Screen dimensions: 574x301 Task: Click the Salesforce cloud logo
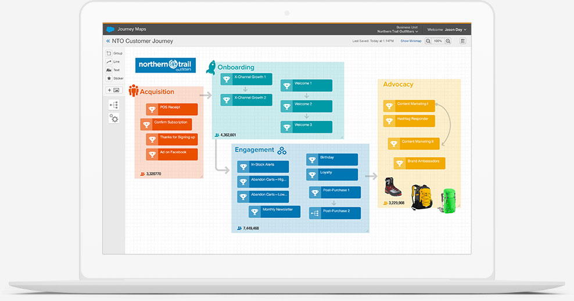click(x=110, y=29)
